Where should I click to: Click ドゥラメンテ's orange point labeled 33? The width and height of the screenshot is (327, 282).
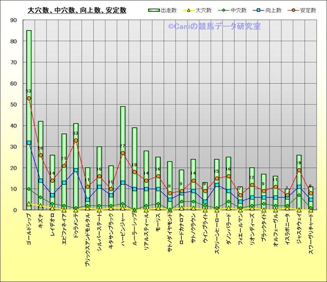(x=76, y=140)
